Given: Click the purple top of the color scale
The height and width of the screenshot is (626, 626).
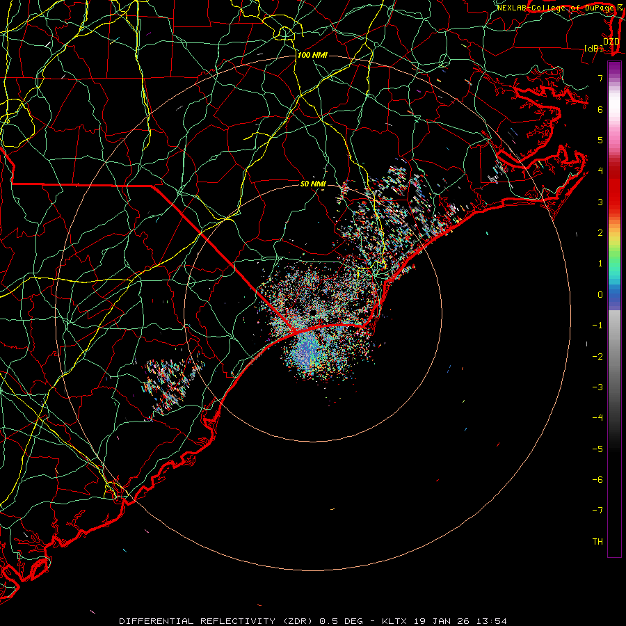Looking at the screenshot, I should click(x=614, y=68).
